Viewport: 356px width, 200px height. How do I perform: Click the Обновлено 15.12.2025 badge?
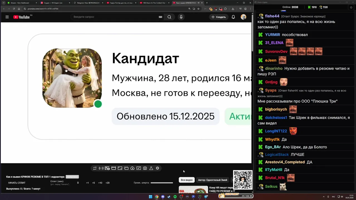click(x=165, y=116)
